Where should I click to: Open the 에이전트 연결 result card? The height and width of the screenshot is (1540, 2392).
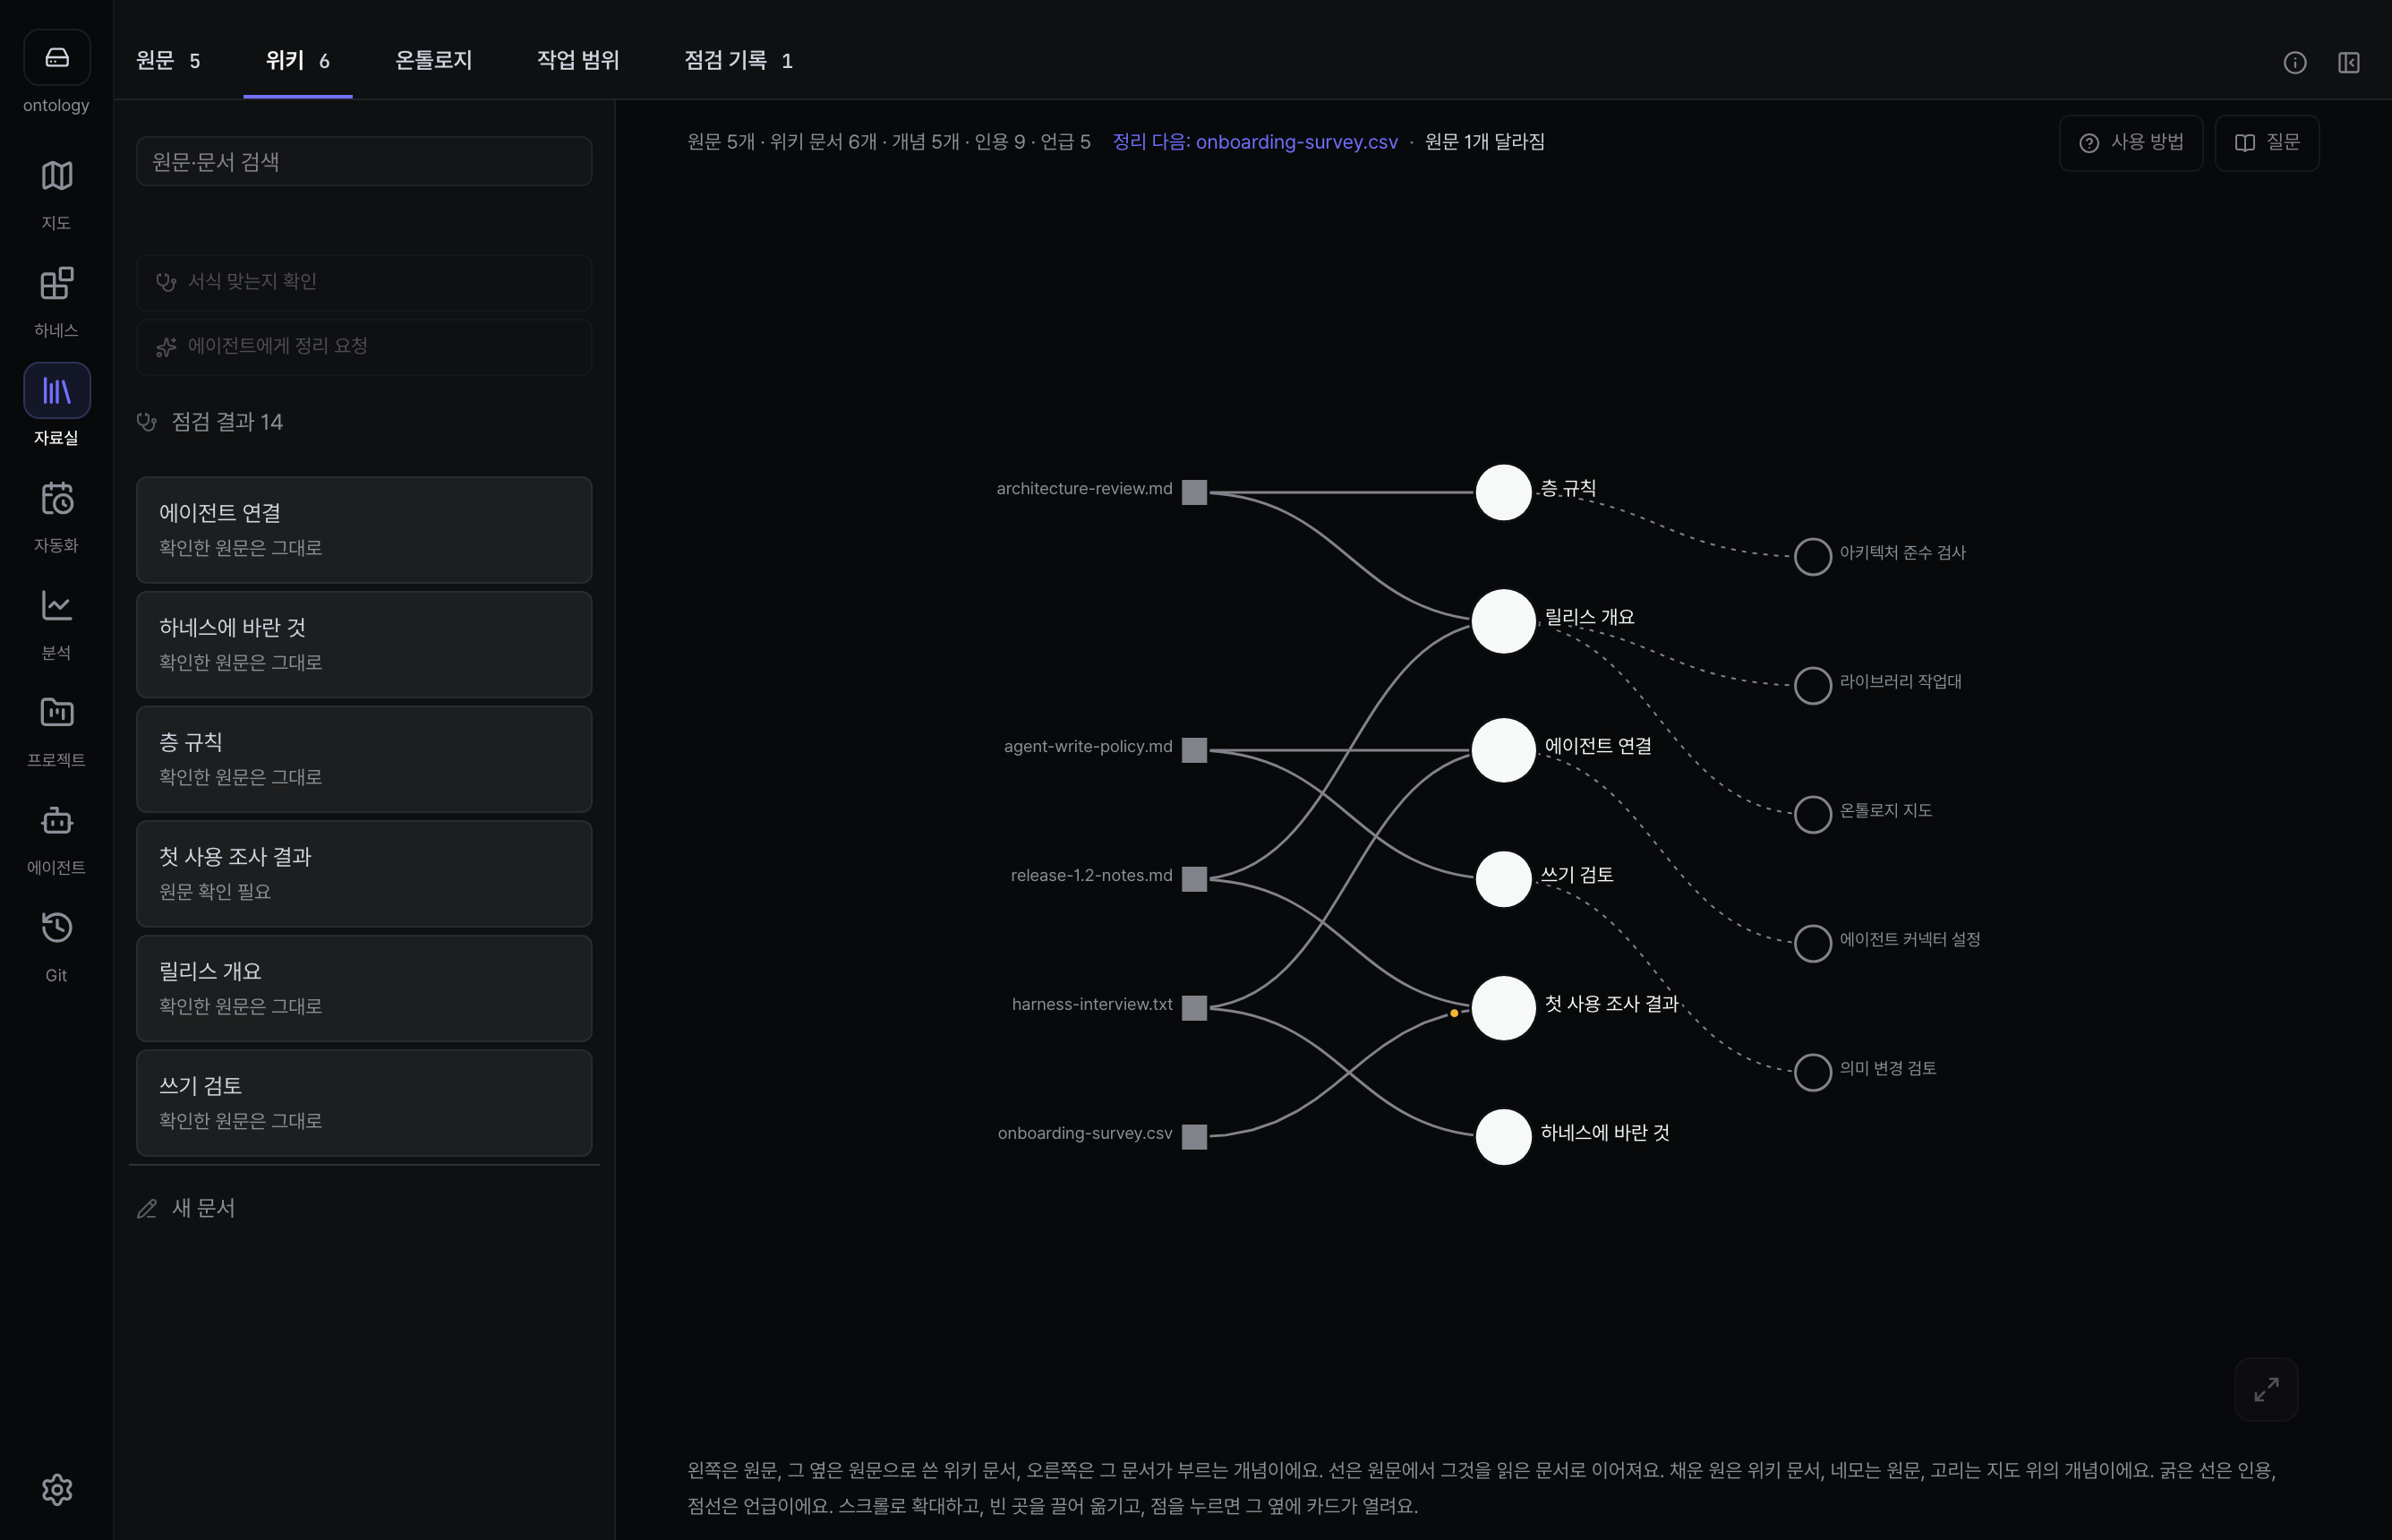coord(363,530)
